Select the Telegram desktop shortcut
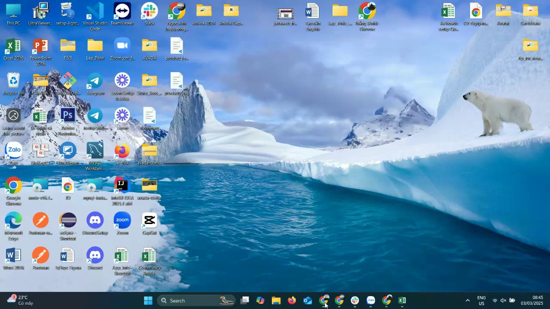Image resolution: width=550 pixels, height=309 pixels. pos(95,84)
